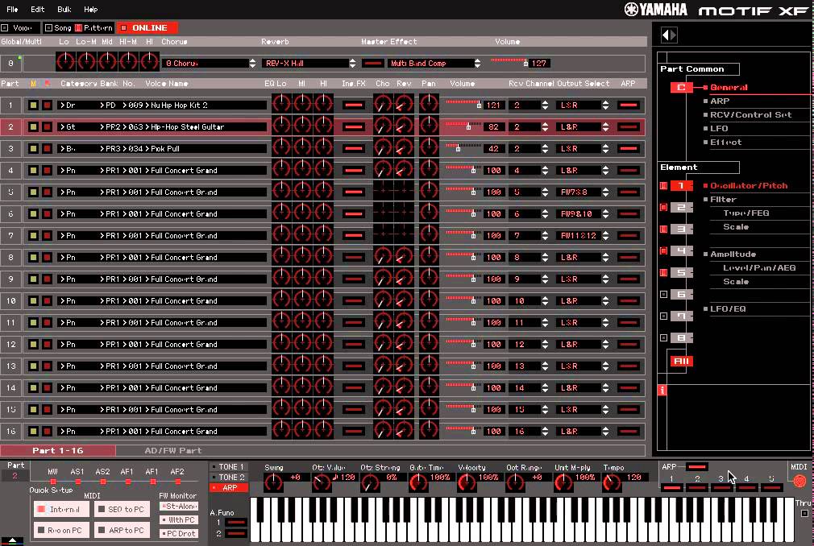Click the panel left/right arrows icon

tap(669, 35)
